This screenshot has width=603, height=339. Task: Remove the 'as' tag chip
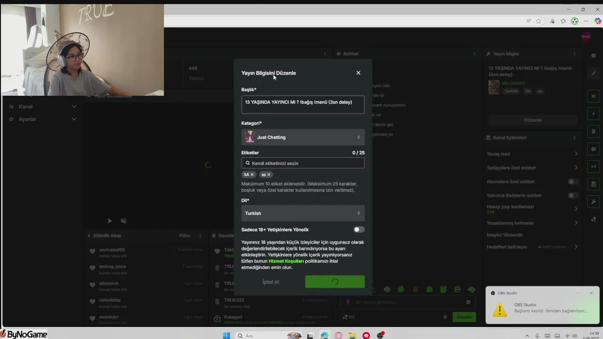269,175
